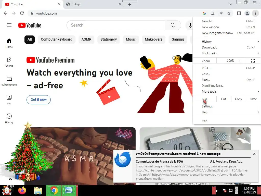The height and width of the screenshot is (196, 261).
Task: Expand the Bookmarks submenu
Action: [227, 53]
